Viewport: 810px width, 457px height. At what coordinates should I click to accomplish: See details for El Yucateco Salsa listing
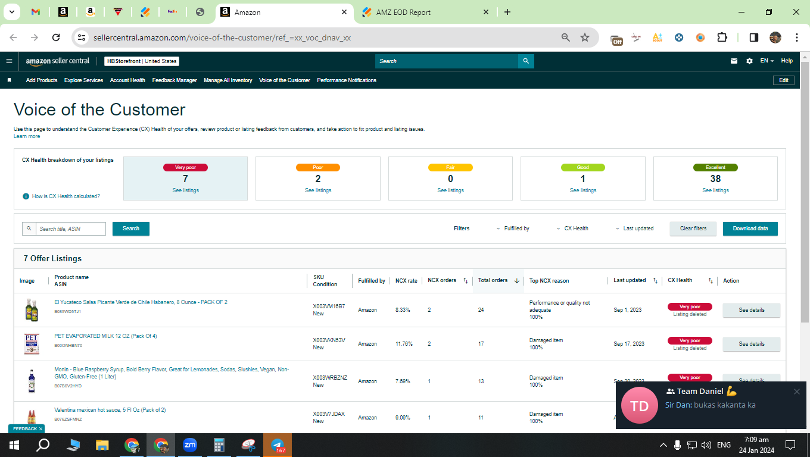(x=752, y=310)
